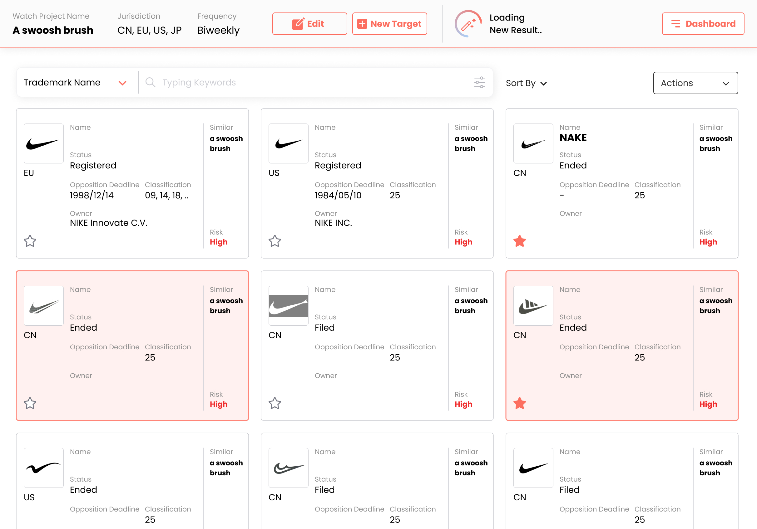Open the US NIKE INC. logo thumbnail
Viewport: 757px width, 529px height.
pos(288,143)
